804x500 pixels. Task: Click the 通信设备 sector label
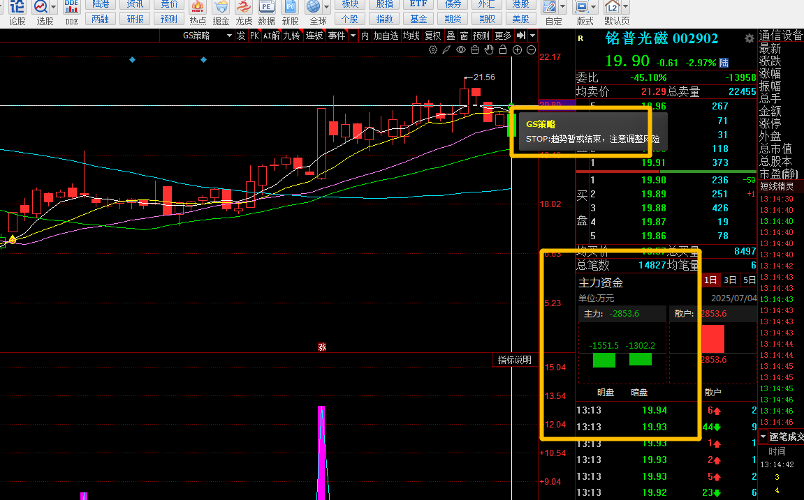click(781, 36)
